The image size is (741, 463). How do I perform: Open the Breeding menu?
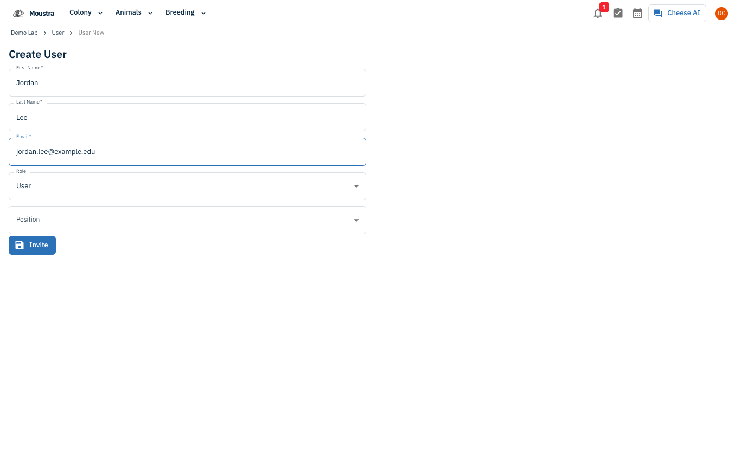(x=186, y=12)
